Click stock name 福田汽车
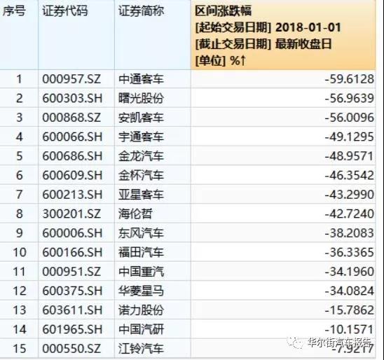The image size is (384, 360). coord(141,252)
